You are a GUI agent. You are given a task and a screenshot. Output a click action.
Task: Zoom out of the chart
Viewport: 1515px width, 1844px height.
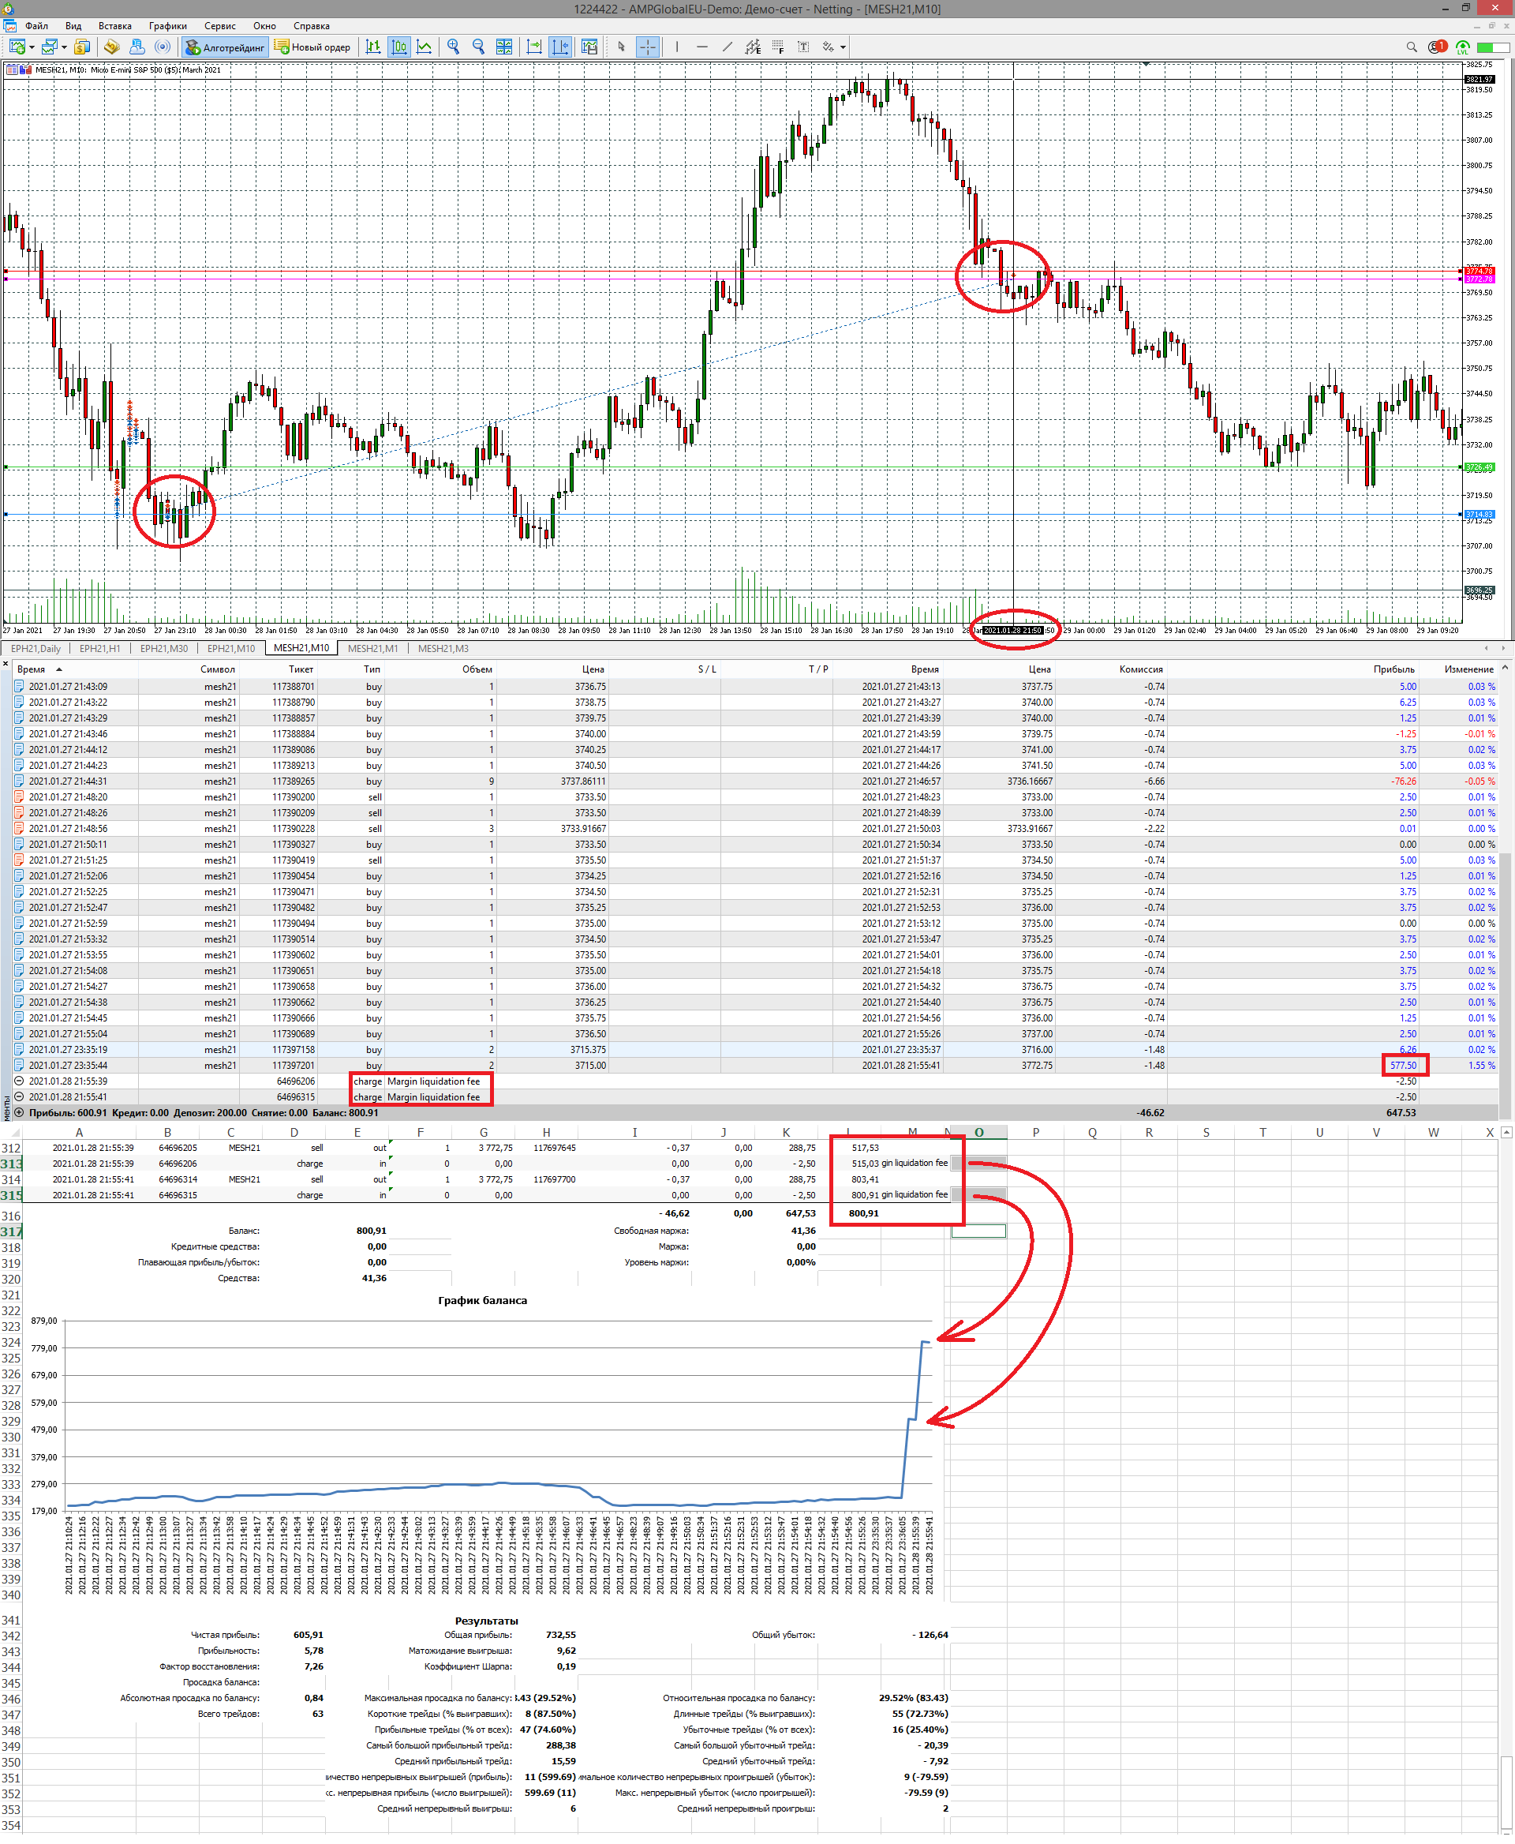click(x=478, y=47)
